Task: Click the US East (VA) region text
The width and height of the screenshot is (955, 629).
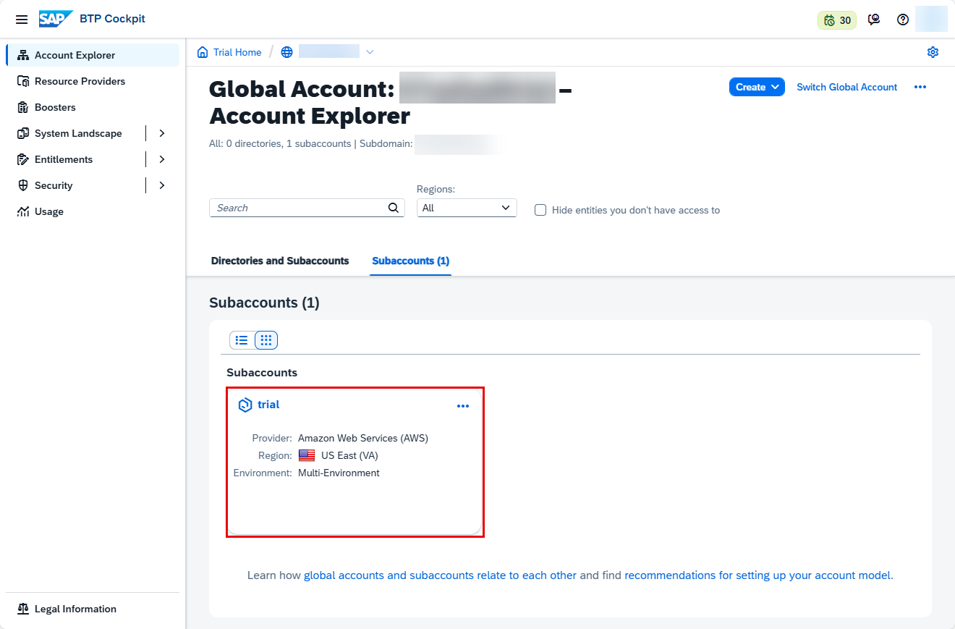Action: point(349,455)
